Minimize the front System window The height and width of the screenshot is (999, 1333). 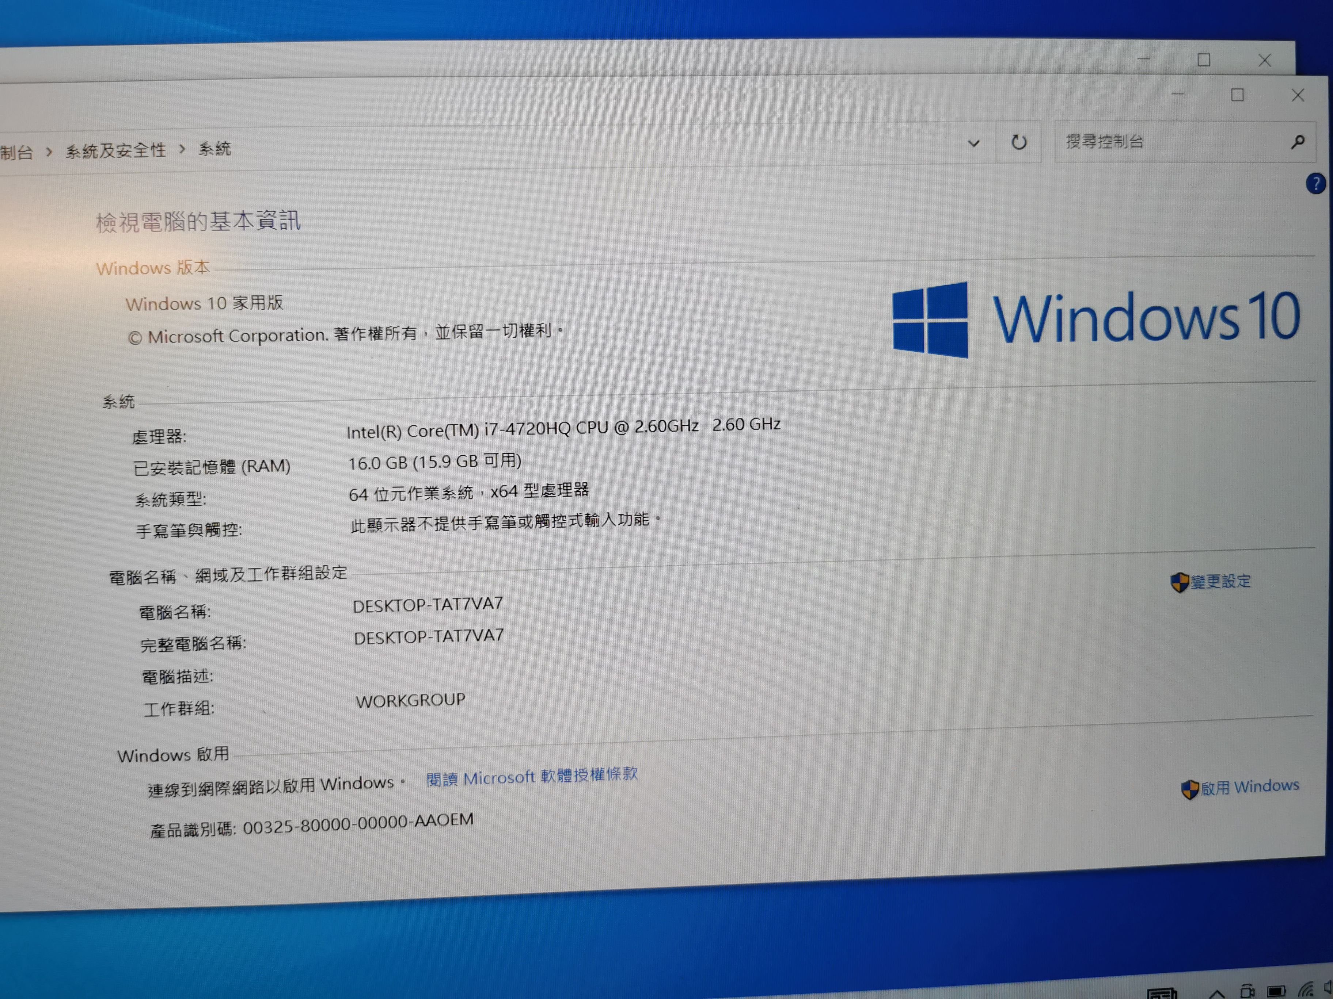pos(1178,95)
